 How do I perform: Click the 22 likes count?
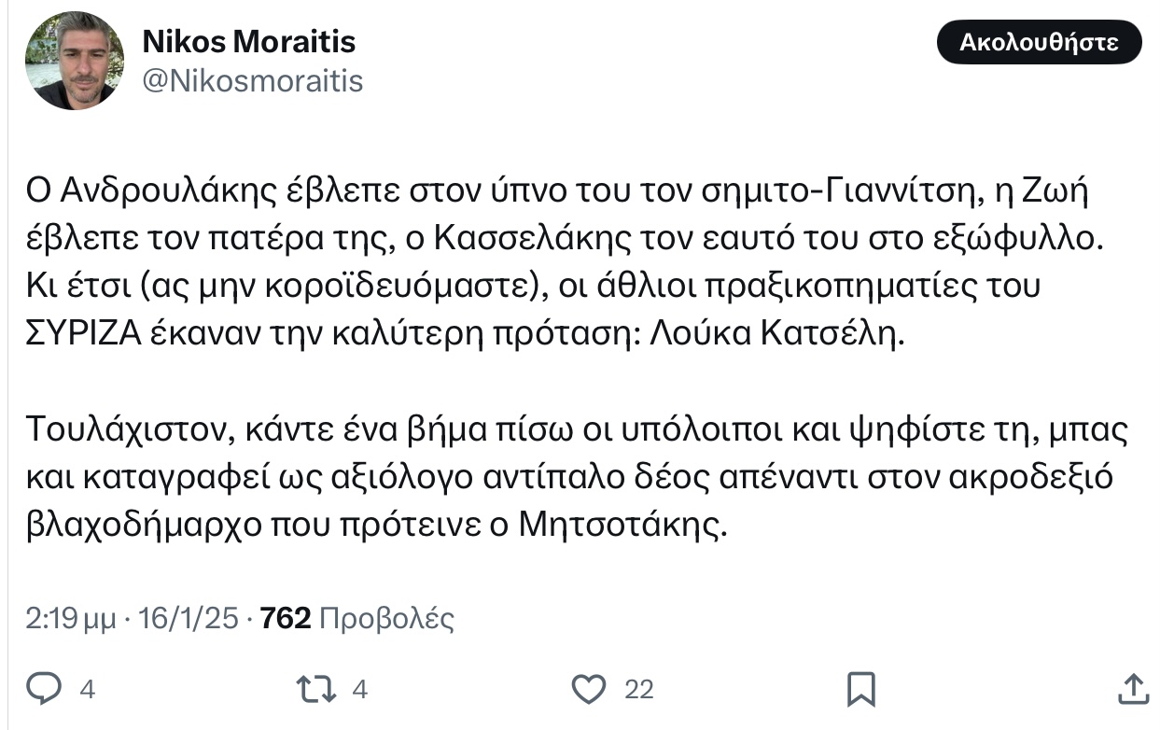pyautogui.click(x=638, y=690)
